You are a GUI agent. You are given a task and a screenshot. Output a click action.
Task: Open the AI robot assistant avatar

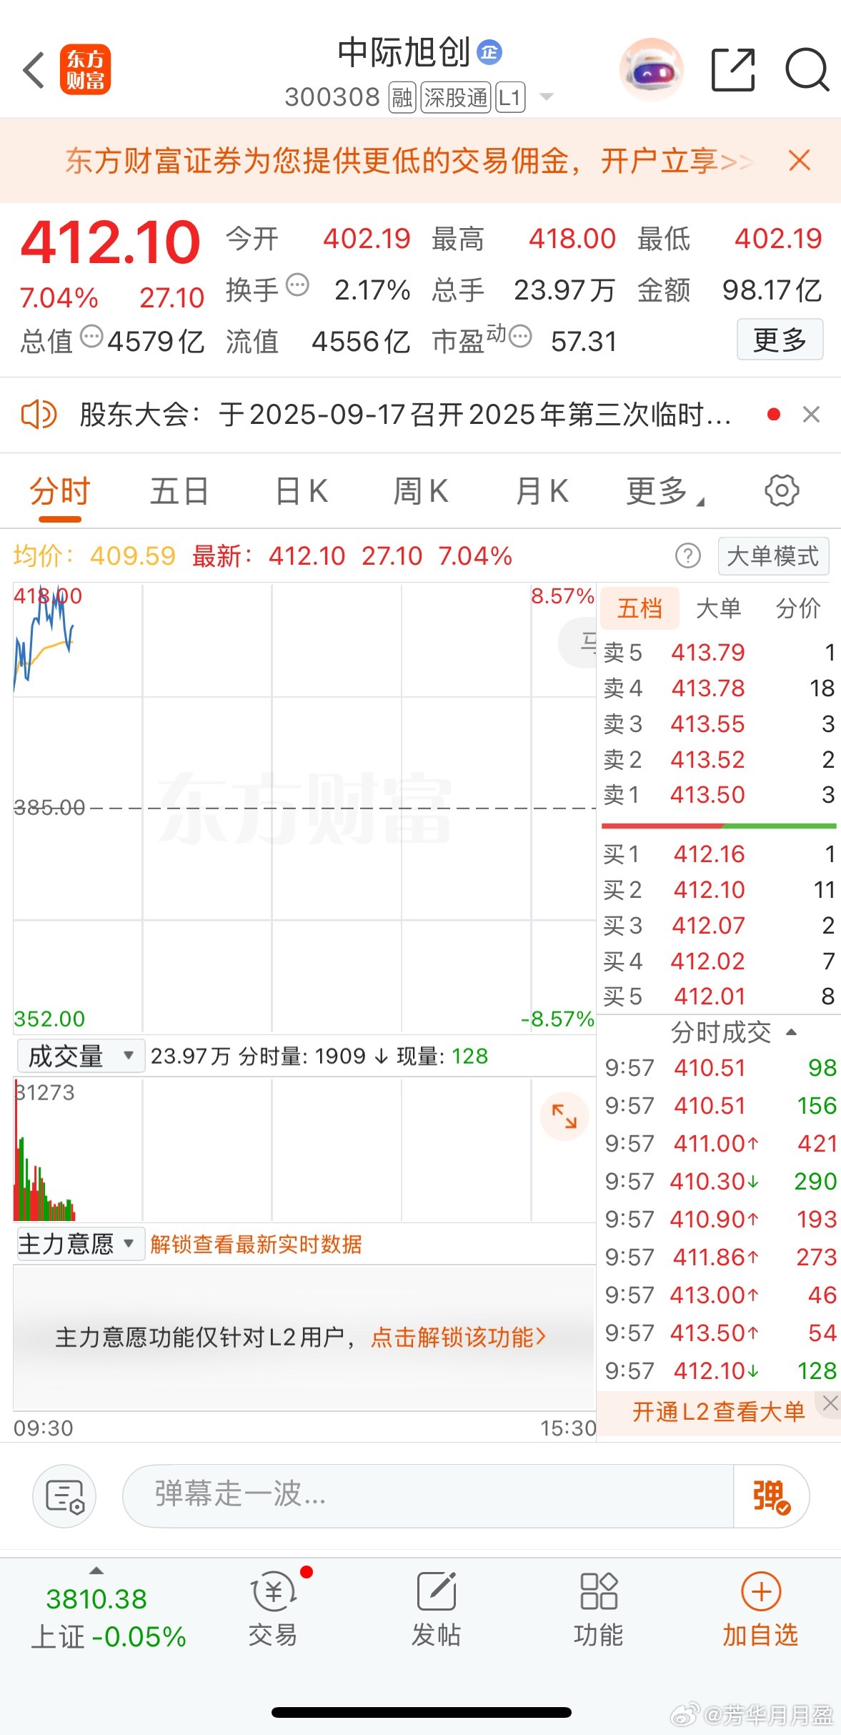coord(650,69)
